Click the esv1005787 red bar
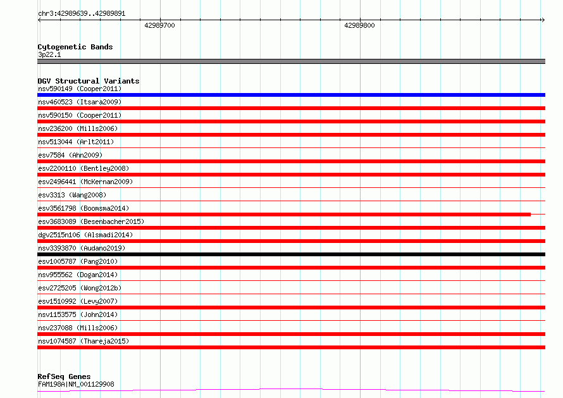The height and width of the screenshot is (398, 563). pos(291,268)
